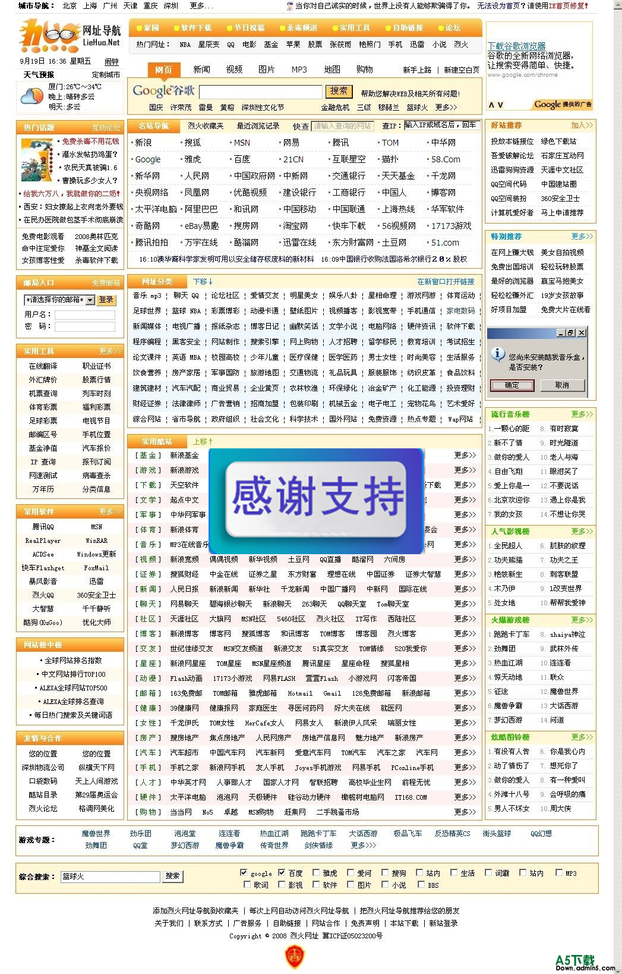Uncheck the google search engine checkbox

click(x=244, y=872)
